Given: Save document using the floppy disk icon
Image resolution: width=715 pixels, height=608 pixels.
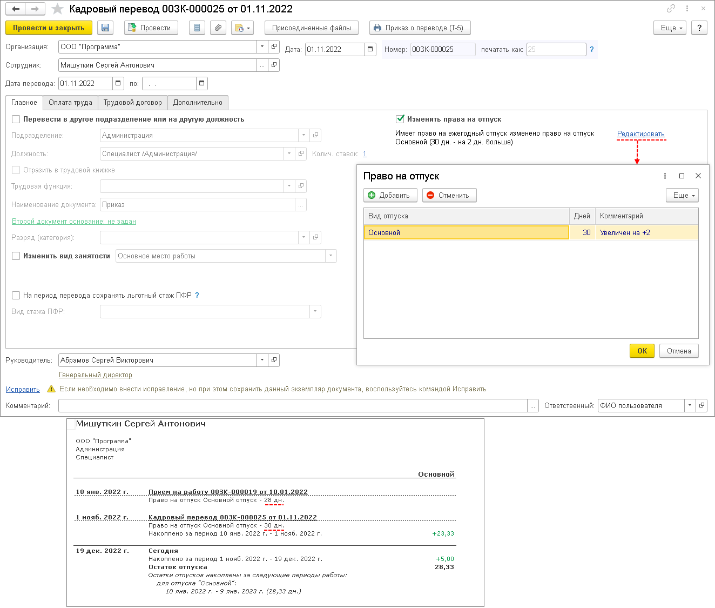Looking at the screenshot, I should (x=105, y=28).
